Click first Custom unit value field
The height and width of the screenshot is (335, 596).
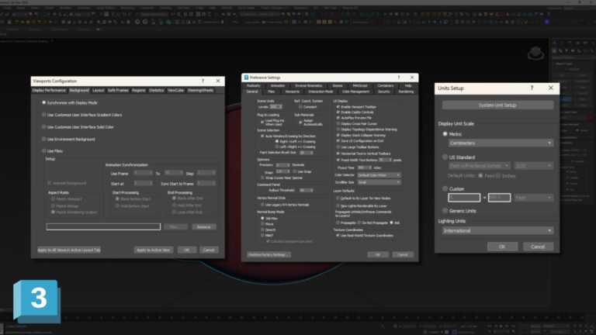(x=464, y=198)
